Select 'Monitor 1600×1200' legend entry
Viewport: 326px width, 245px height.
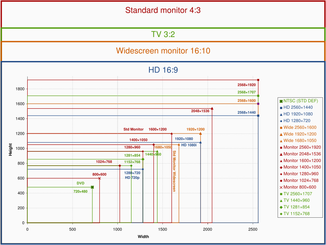click(x=300, y=161)
